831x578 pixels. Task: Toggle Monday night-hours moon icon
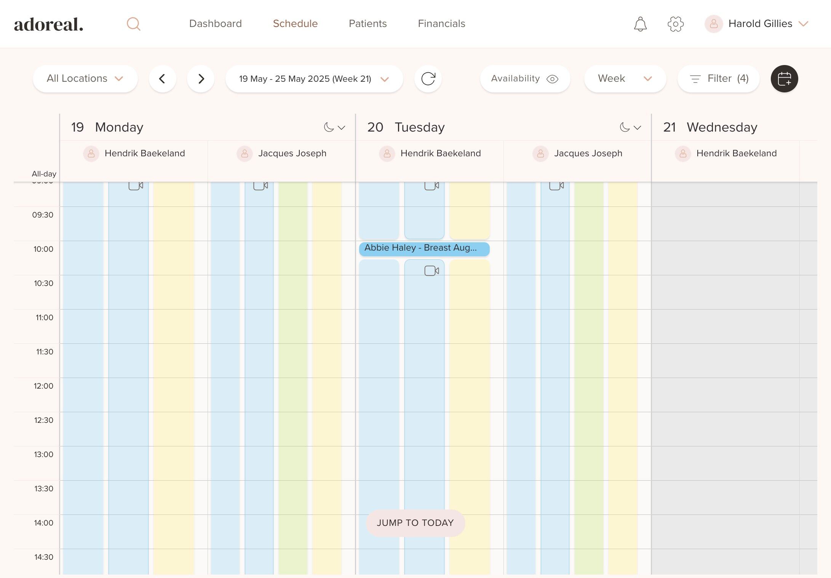[x=329, y=127]
